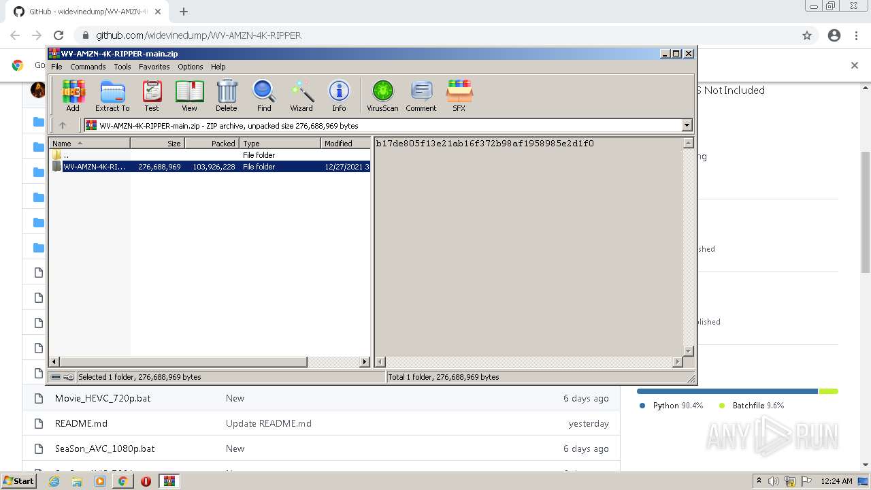
Task: Select the parent '..' folder row
Action: click(210, 155)
